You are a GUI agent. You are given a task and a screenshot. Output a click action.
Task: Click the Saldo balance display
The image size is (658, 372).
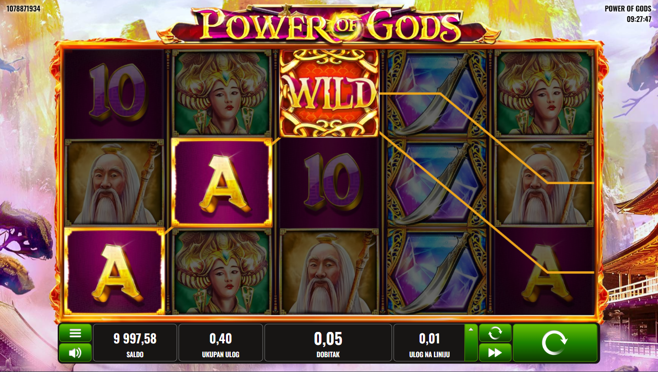point(135,343)
